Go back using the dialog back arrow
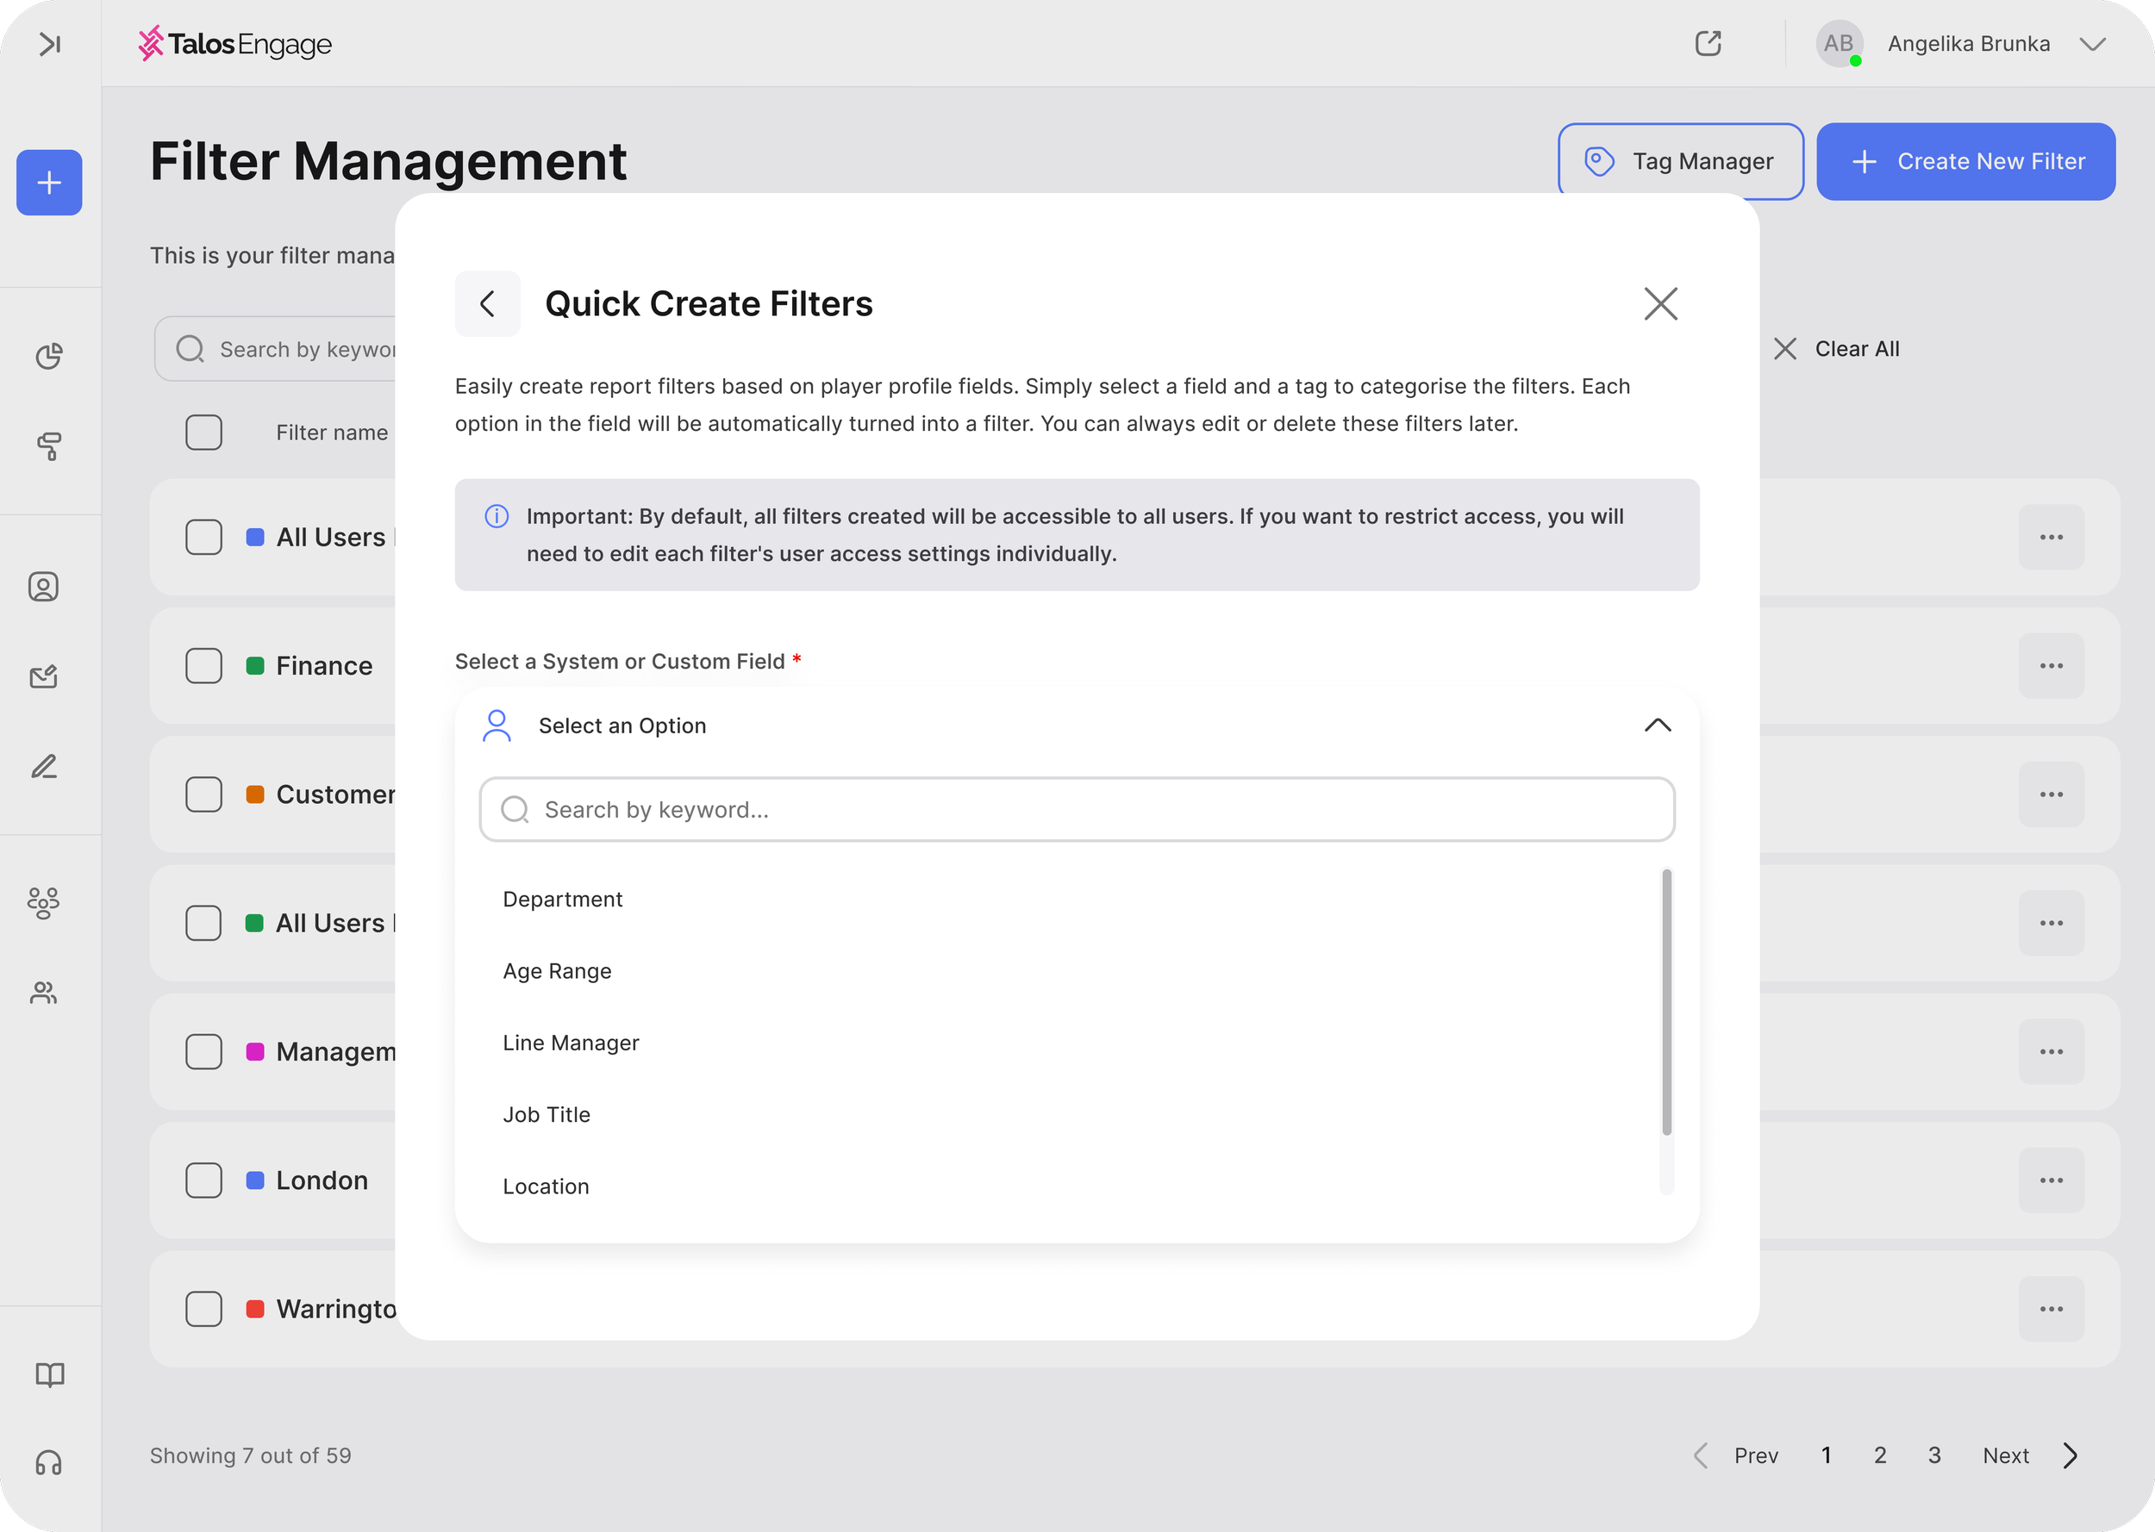 [x=488, y=304]
